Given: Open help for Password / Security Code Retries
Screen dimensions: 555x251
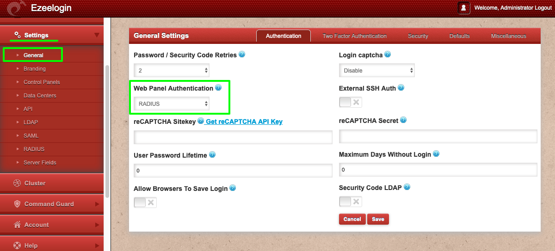Looking at the screenshot, I should [242, 55].
